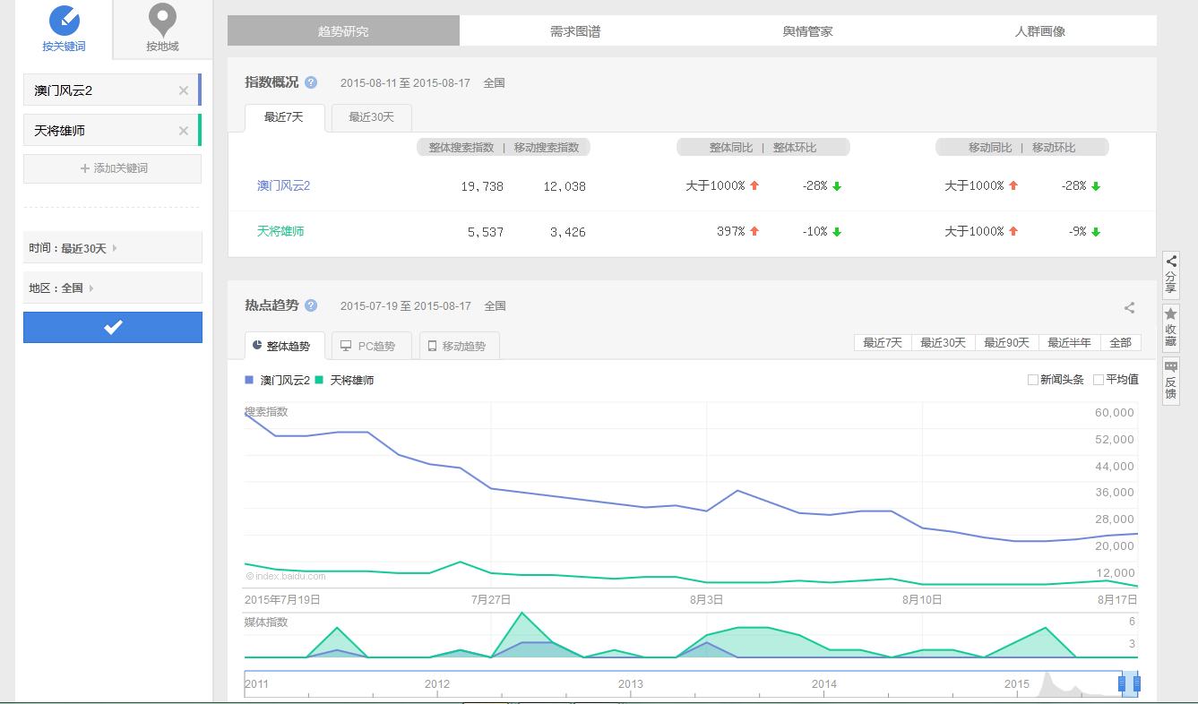Confirm with the blue checkmark button
This screenshot has width=1198, height=704.
pos(113,328)
